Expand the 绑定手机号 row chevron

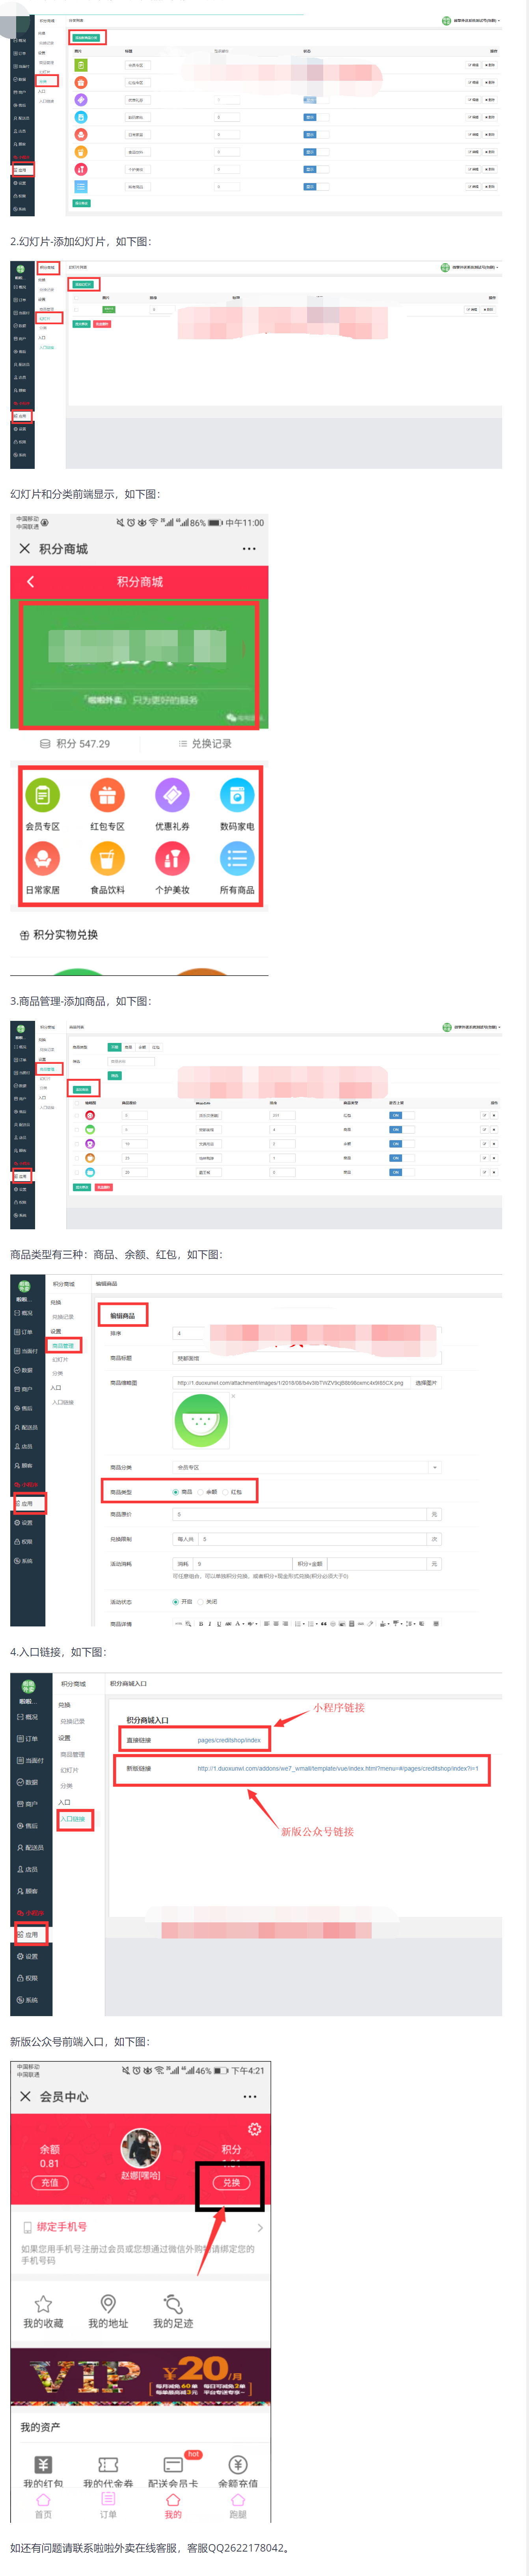260,2228
